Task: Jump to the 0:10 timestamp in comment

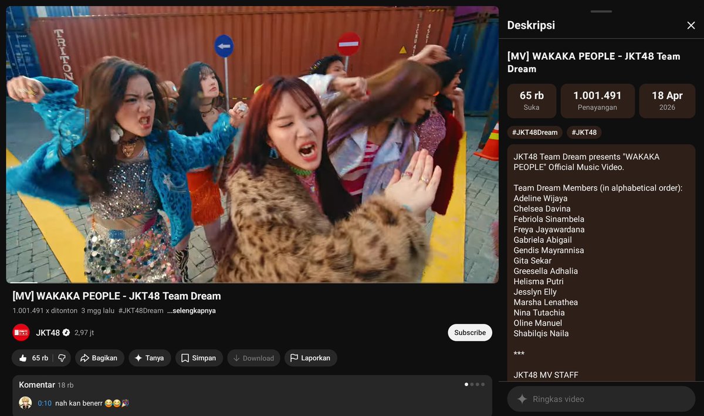Action: (45, 403)
